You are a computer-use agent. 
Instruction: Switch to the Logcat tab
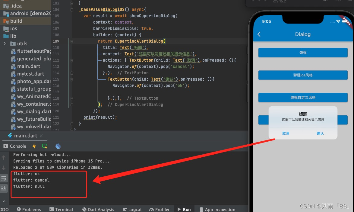point(132,209)
